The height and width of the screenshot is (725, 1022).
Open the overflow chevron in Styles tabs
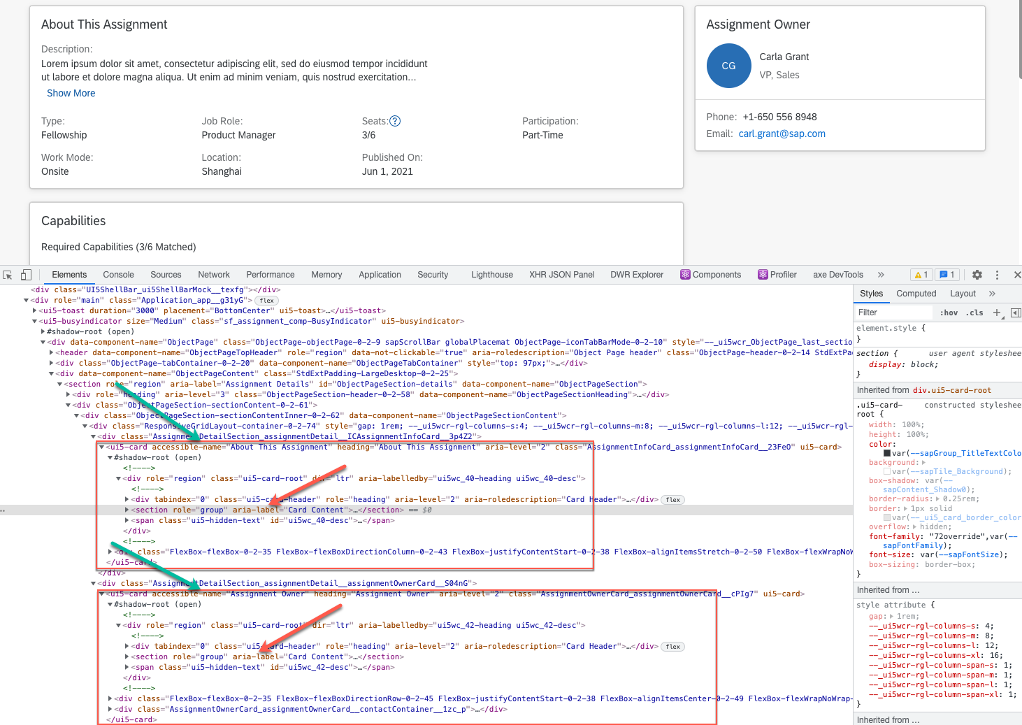click(x=991, y=294)
